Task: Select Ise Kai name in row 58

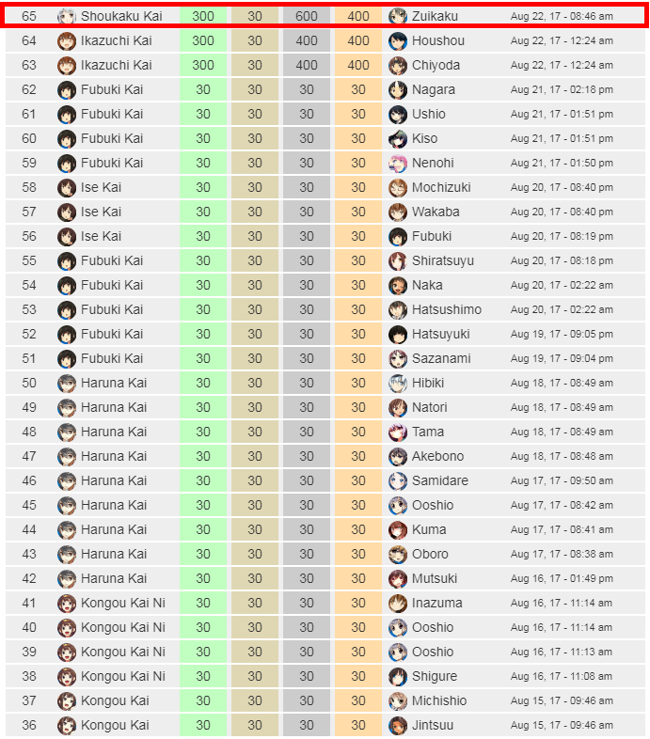Action: [101, 187]
